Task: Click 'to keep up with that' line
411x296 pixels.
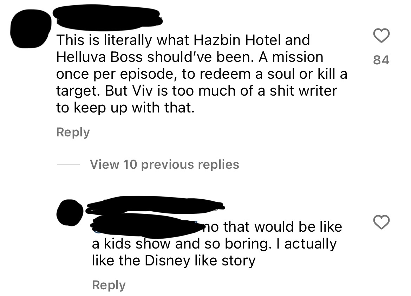Action: [125, 108]
